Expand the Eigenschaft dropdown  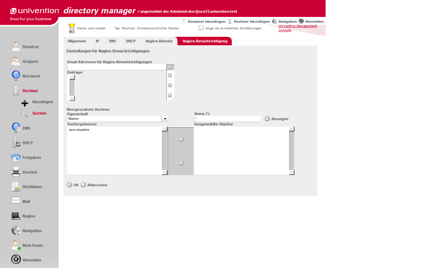coord(165,119)
